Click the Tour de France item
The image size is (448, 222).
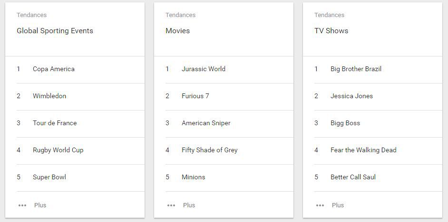(55, 123)
